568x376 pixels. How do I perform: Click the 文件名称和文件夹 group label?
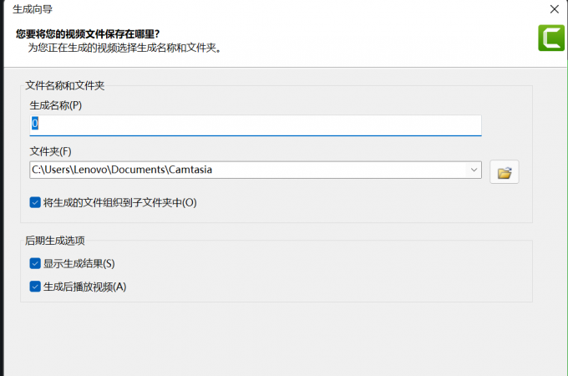click(x=65, y=85)
